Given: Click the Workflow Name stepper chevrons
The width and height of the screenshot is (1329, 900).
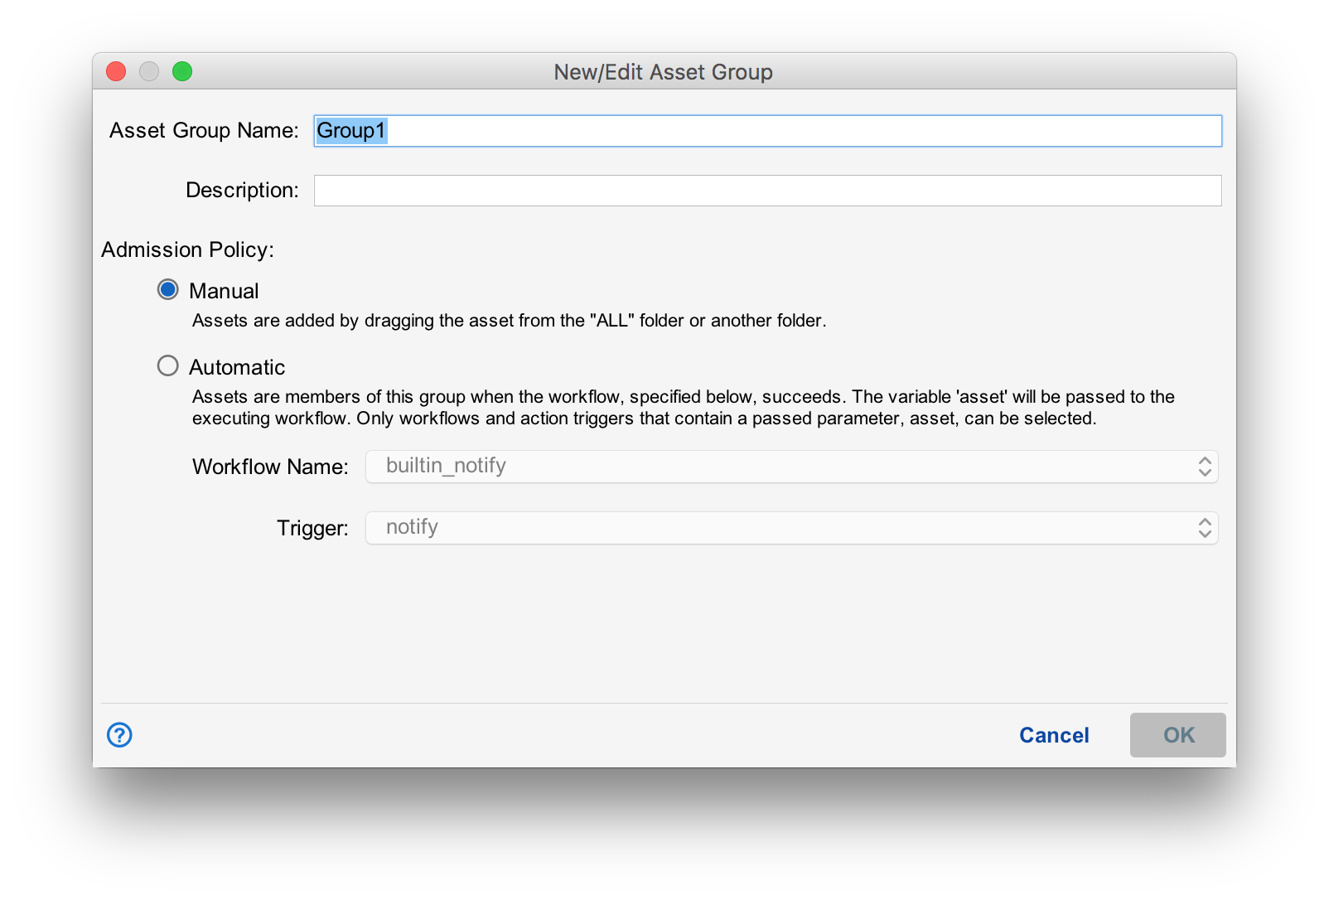Looking at the screenshot, I should pyautogui.click(x=1206, y=466).
